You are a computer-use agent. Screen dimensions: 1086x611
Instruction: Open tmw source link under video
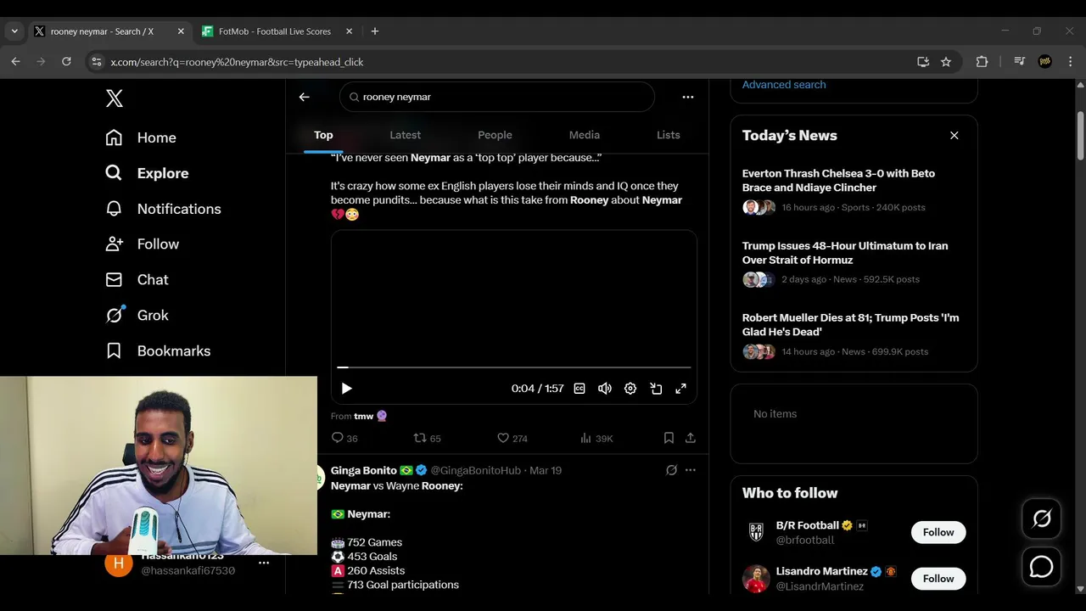pyautogui.click(x=363, y=416)
